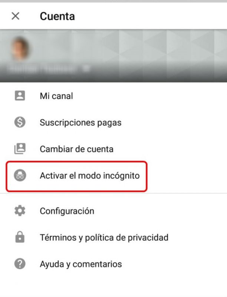
Task: Open the Mi canal label
Action: [x=56, y=96]
